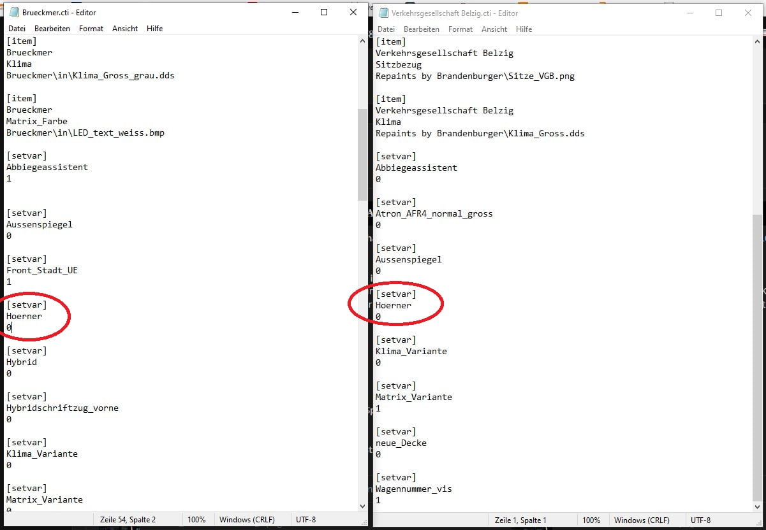The width and height of the screenshot is (766, 530).
Task: Open Ansicht menu in Verkehrsgesellschaft Belzig window
Action: click(494, 29)
